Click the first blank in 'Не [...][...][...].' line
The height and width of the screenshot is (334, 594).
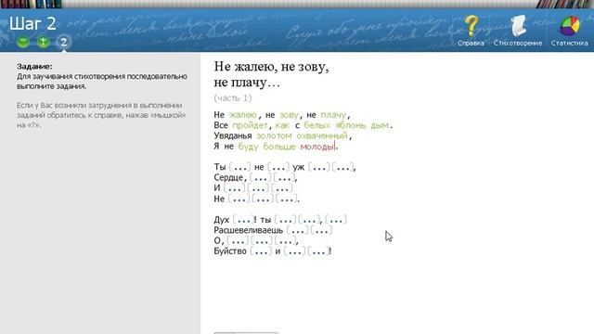(x=239, y=199)
